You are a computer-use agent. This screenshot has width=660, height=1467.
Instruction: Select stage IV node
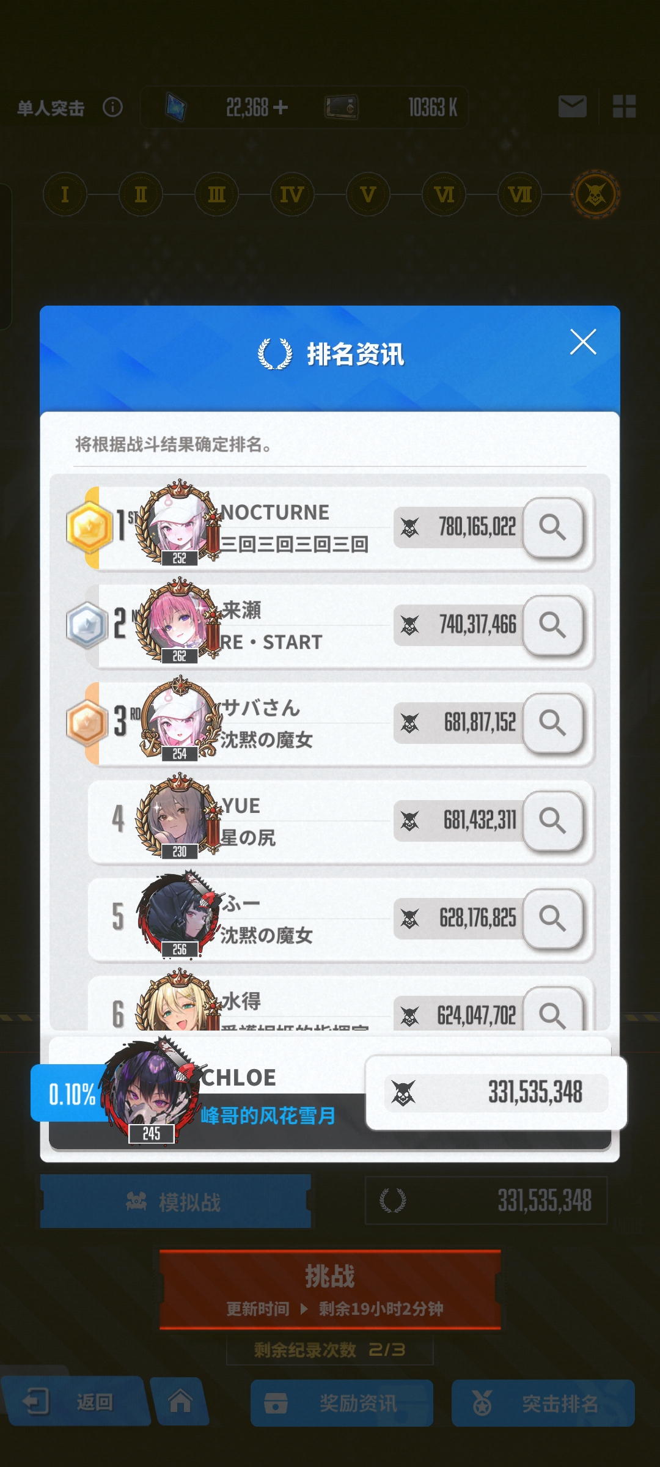point(292,194)
